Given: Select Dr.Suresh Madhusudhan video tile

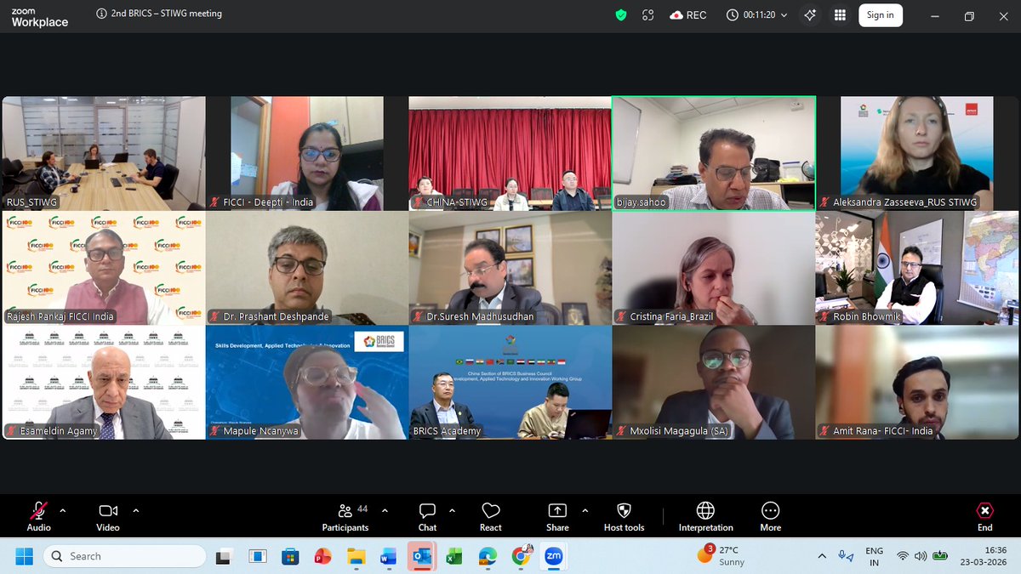Looking at the screenshot, I should coord(510,268).
